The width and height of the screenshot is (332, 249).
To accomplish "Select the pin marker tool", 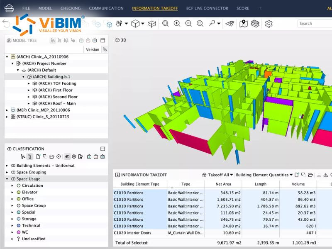I will 212,23.
